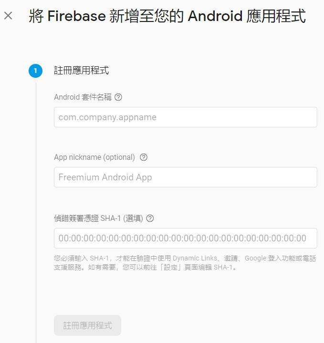
Task: Focus the Freemium Android App nickname field
Action: tap(185, 177)
